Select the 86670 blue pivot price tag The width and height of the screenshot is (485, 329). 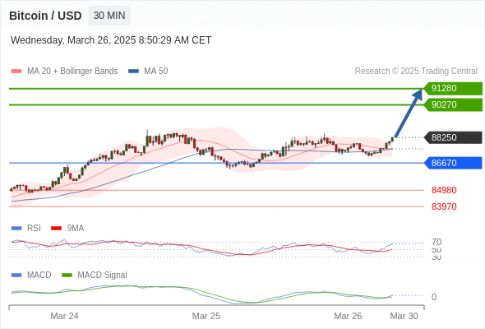453,163
